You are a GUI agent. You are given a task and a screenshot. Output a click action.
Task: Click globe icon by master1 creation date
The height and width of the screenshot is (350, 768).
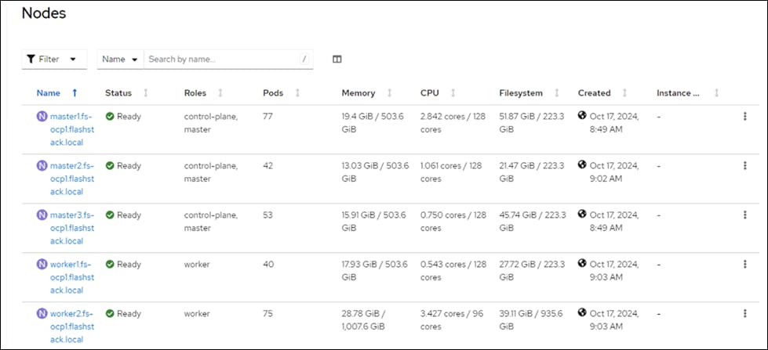coord(582,115)
